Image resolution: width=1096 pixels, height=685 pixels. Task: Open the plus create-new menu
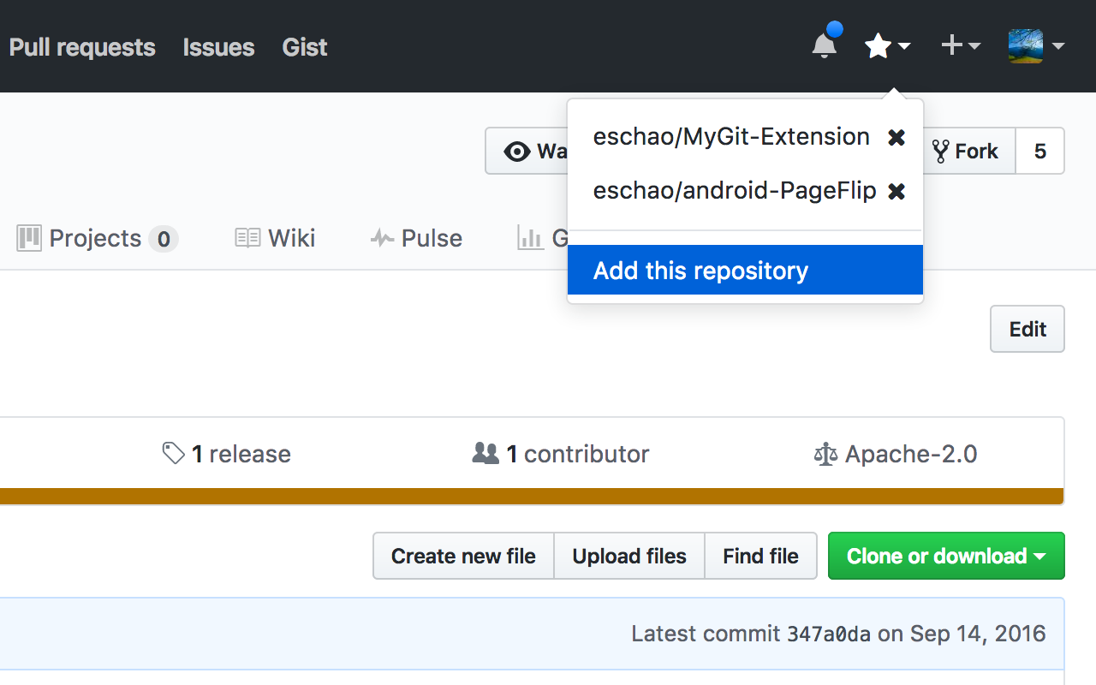coord(960,45)
